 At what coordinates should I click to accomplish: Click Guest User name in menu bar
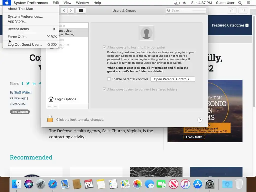pyautogui.click(x=225, y=3)
